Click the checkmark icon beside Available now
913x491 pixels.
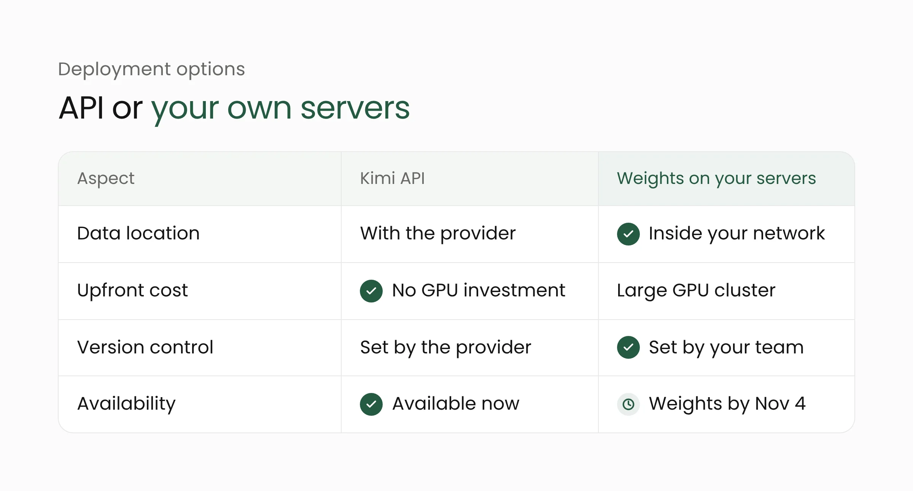(x=371, y=404)
